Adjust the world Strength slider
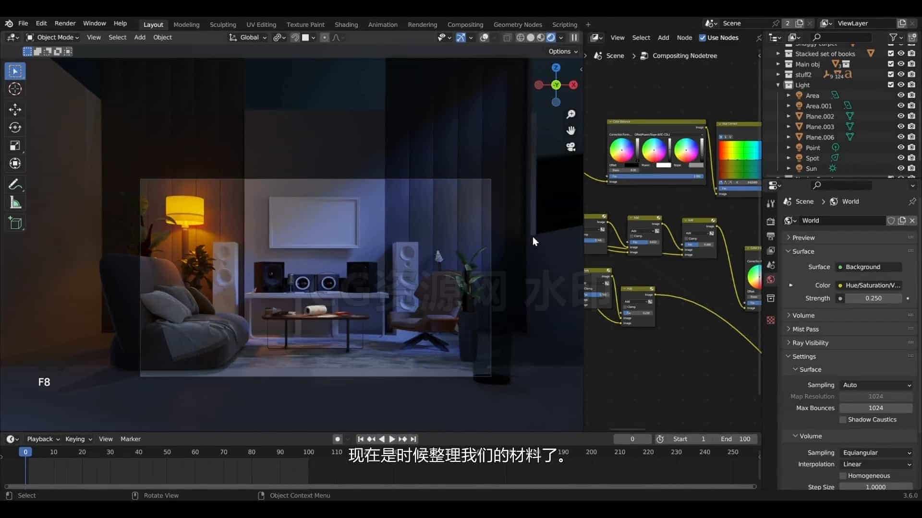The height and width of the screenshot is (518, 922). point(873,298)
